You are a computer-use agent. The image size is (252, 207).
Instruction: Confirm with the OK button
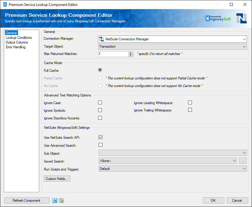pyautogui.click(x=213, y=201)
